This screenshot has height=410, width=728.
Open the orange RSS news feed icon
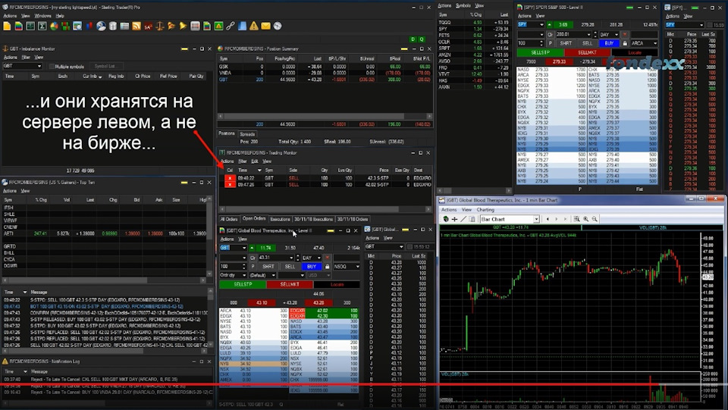pos(136,27)
